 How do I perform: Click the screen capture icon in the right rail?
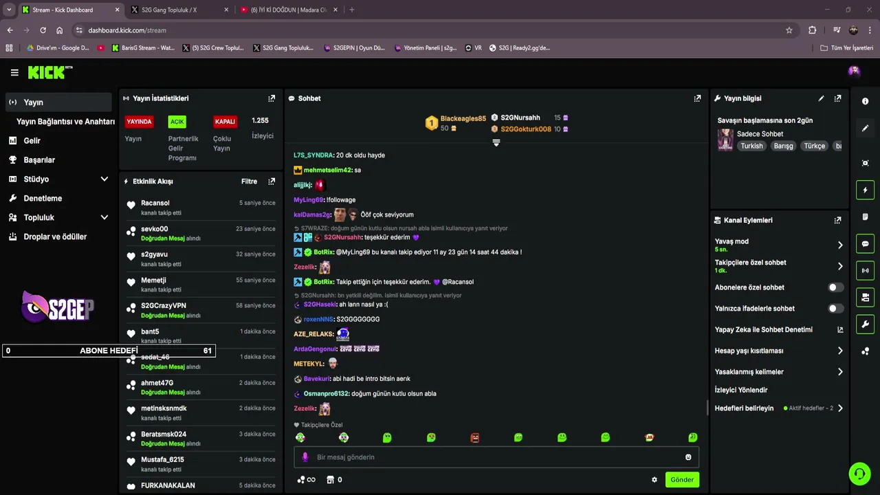coord(865,163)
